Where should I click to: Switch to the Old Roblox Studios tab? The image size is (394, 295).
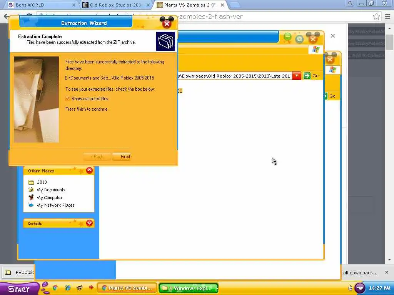click(x=115, y=5)
